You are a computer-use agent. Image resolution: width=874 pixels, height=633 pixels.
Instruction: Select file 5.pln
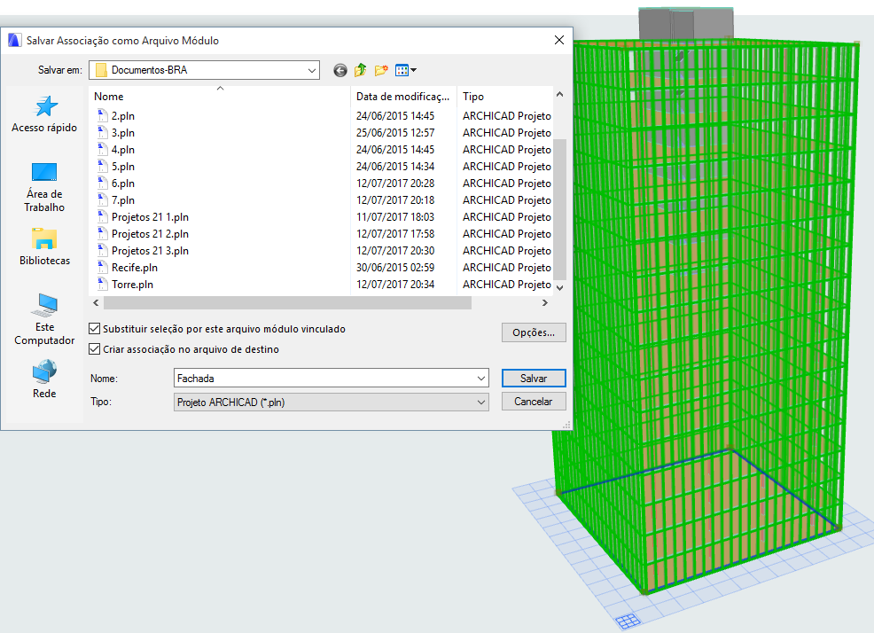pyautogui.click(x=123, y=166)
